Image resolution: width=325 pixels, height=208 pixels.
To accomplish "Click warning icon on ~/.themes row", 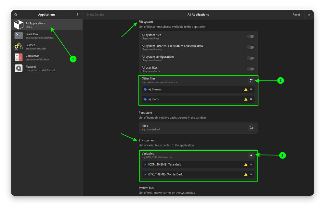I will [x=246, y=89].
